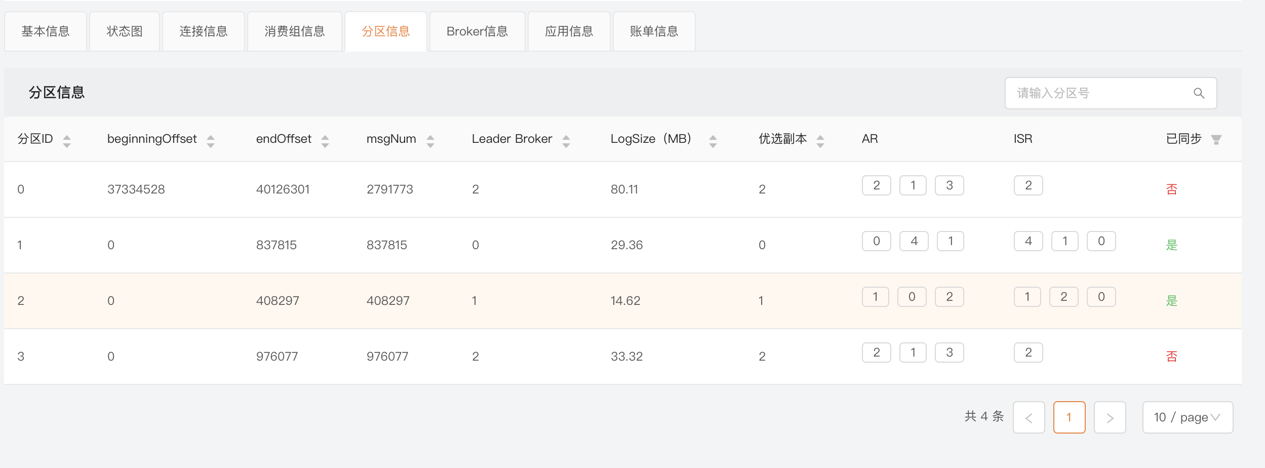1265x468 pixels.
Task: Sort table by endOffset
Action: pyautogui.click(x=325, y=141)
